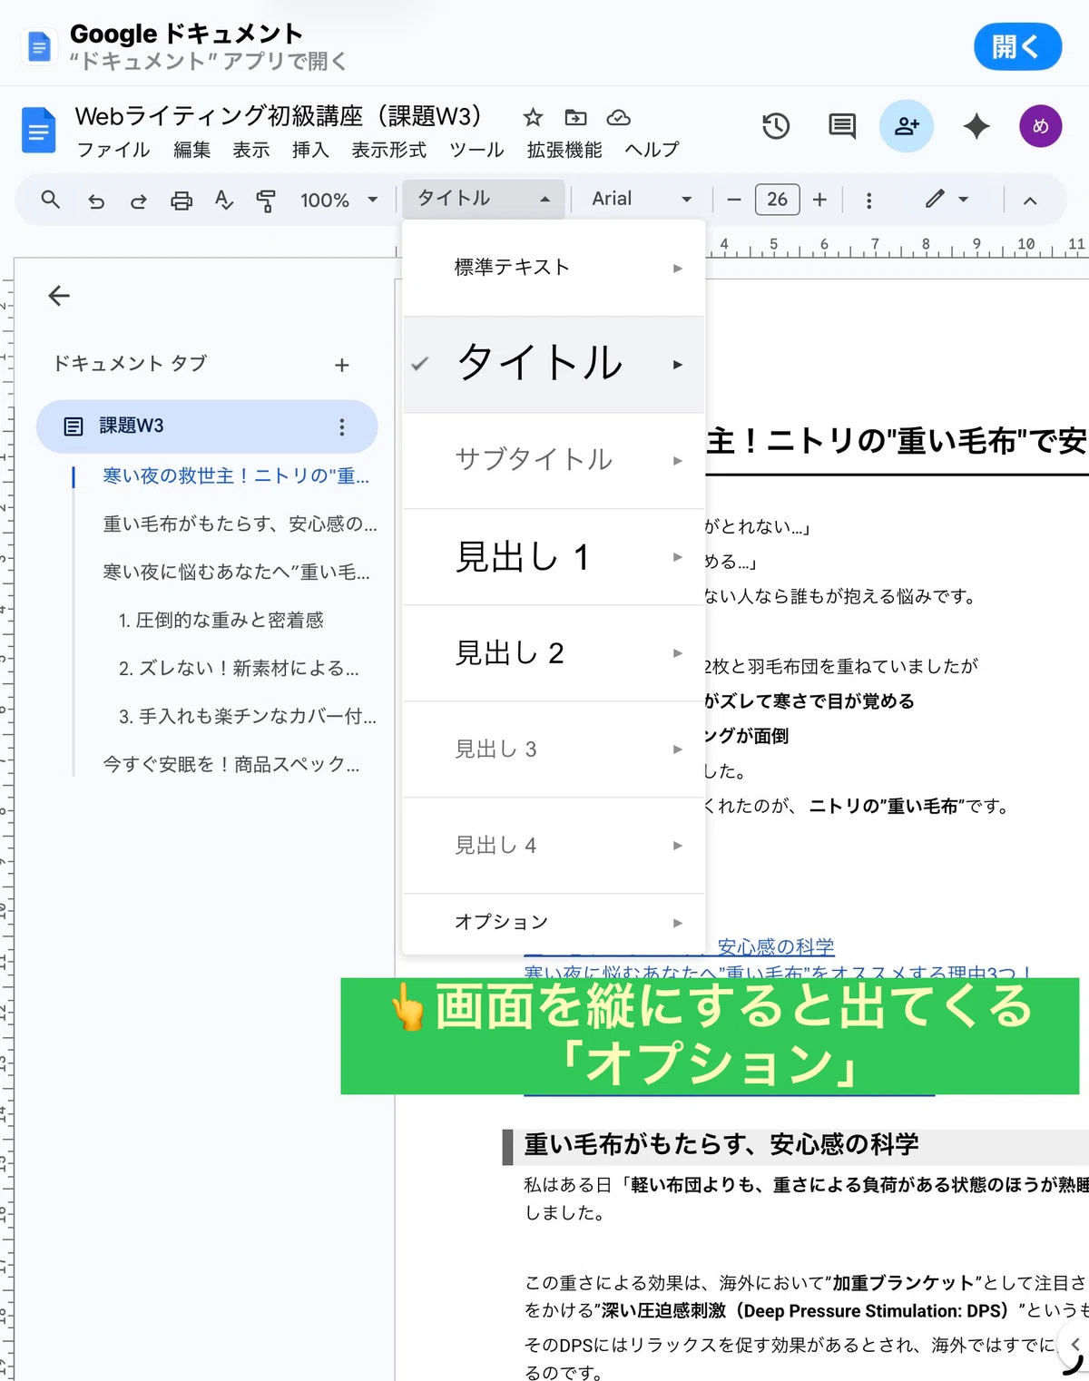Screen dimensions: 1089x1381
Task: Open the 表示 menu
Action: click(250, 150)
